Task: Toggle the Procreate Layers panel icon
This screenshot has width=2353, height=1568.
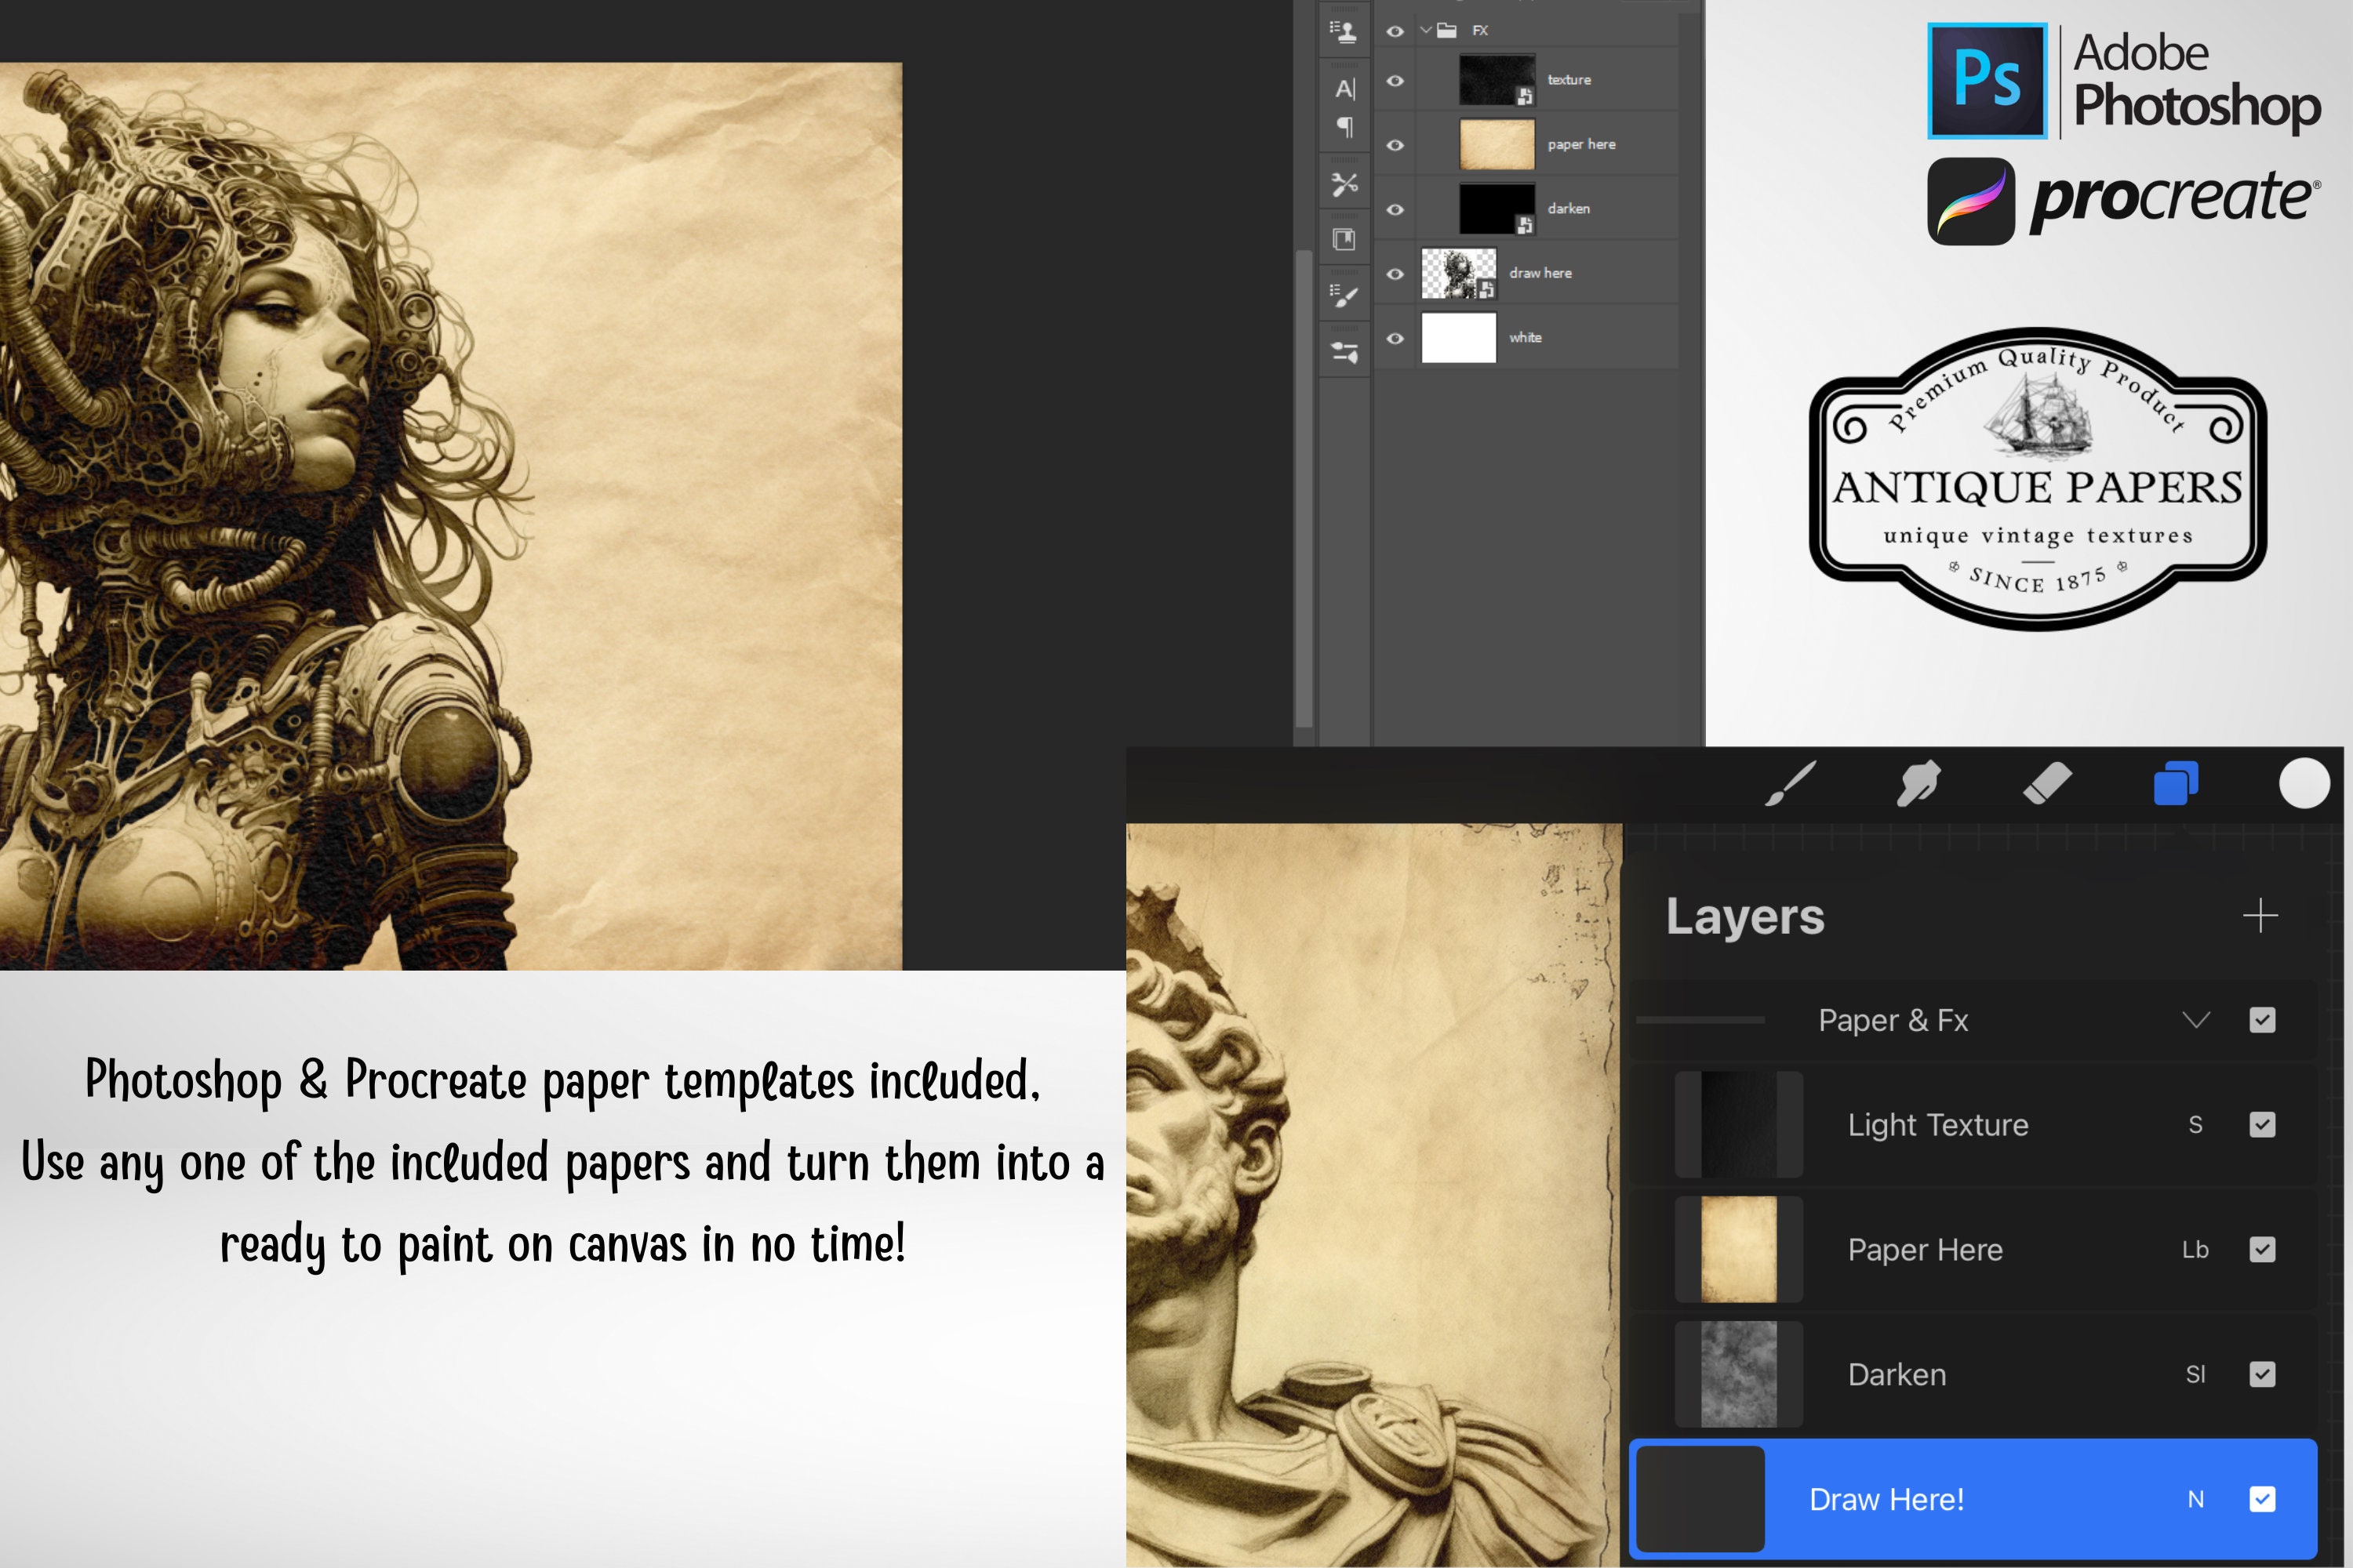Action: click(2176, 783)
